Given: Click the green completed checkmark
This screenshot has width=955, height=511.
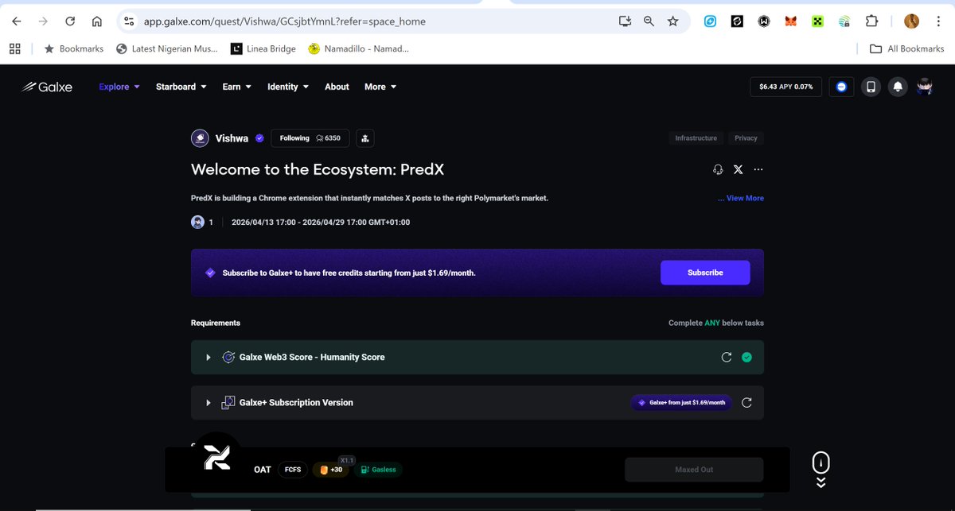Looking at the screenshot, I should coord(746,358).
